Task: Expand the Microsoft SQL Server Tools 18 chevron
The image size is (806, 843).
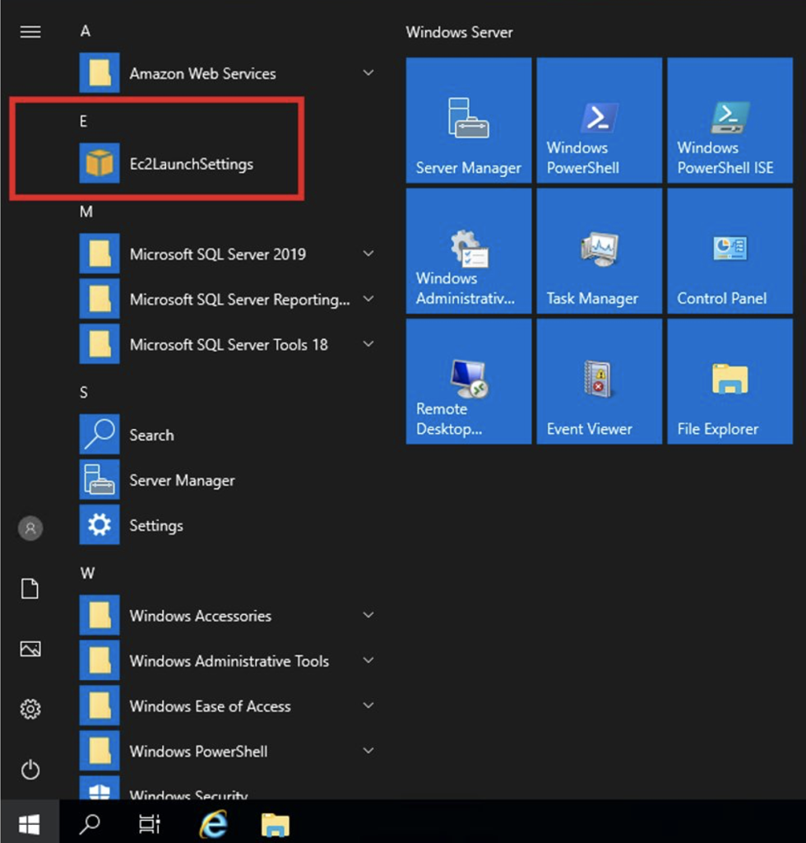Action: (x=368, y=343)
